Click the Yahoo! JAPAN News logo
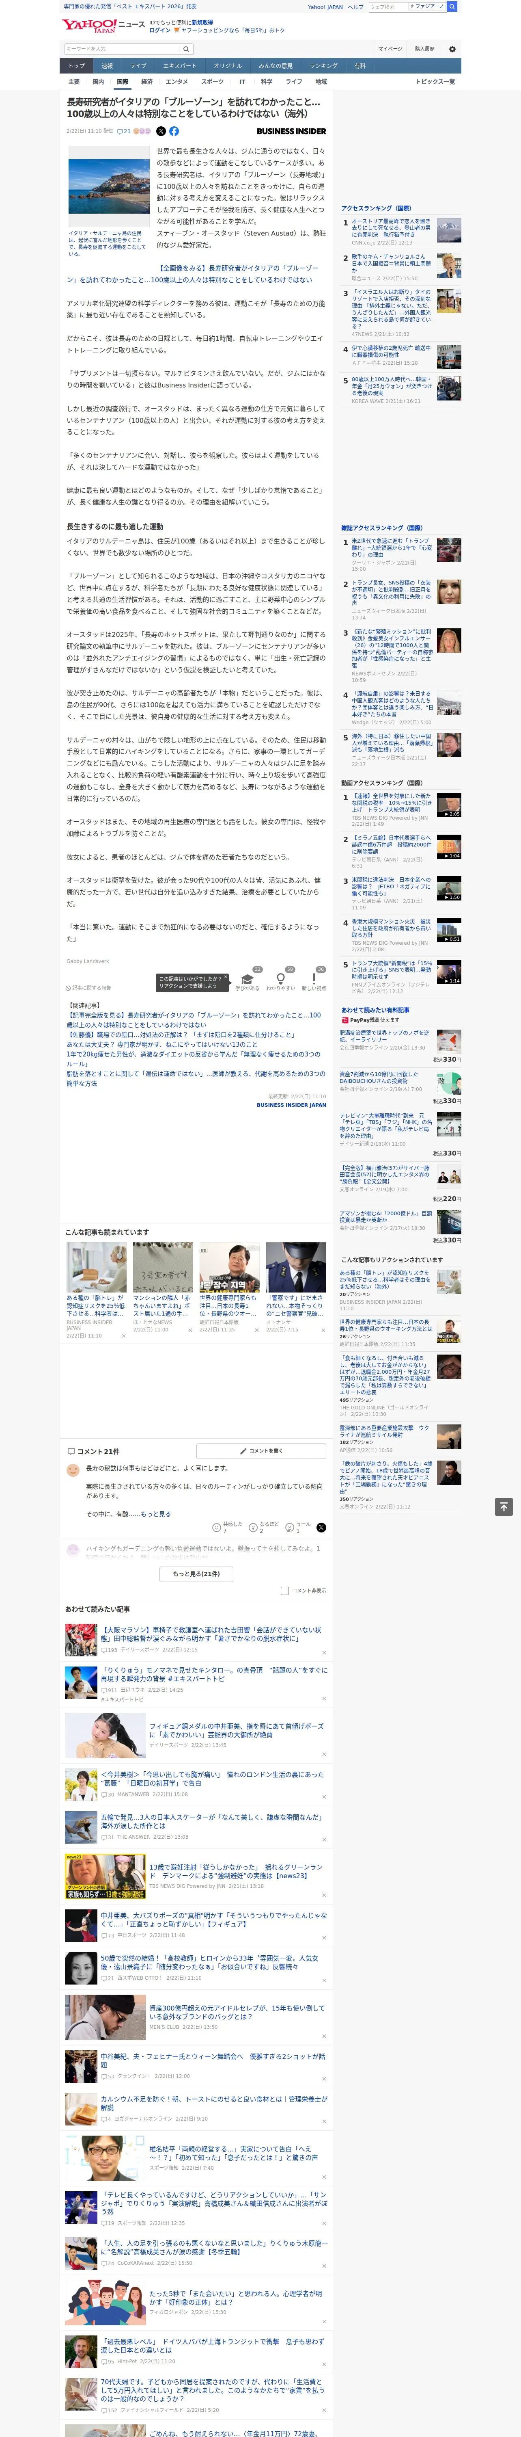 (x=103, y=26)
